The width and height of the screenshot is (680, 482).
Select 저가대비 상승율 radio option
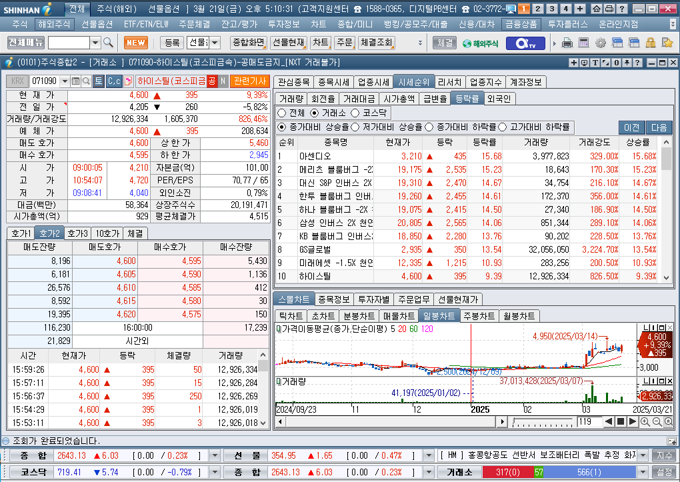tap(355, 127)
